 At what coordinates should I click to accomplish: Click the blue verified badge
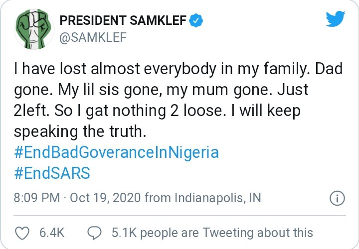[197, 20]
